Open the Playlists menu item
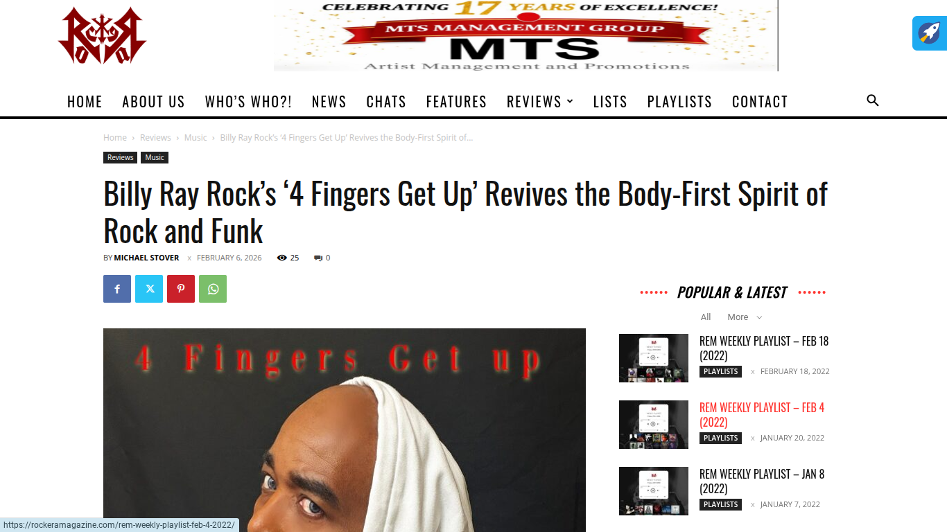Image resolution: width=947 pixels, height=532 pixels. [x=679, y=101]
